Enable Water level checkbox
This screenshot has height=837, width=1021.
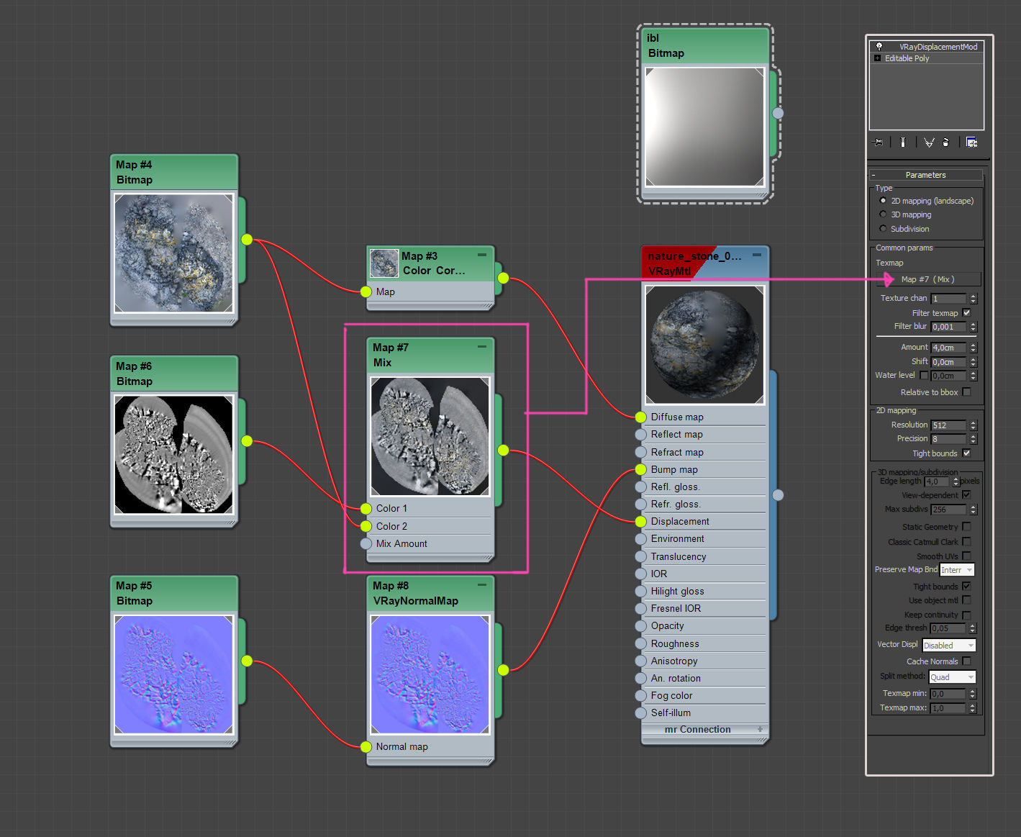point(924,375)
